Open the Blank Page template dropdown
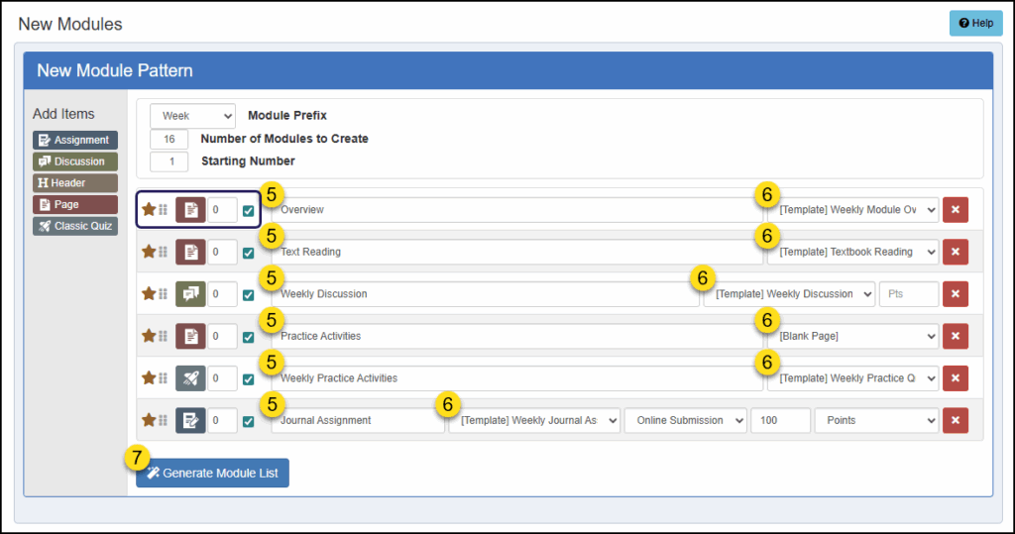Viewport: 1015px width, 534px height. click(853, 336)
